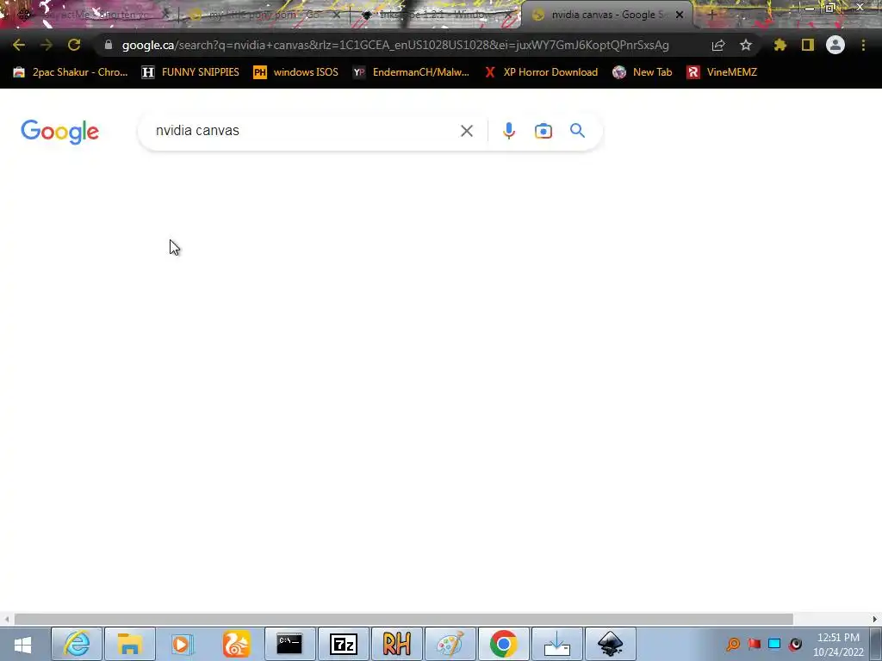Viewport: 882px width, 661px height.
Task: Submit search with the magnifying glass icon
Action: pyautogui.click(x=577, y=131)
